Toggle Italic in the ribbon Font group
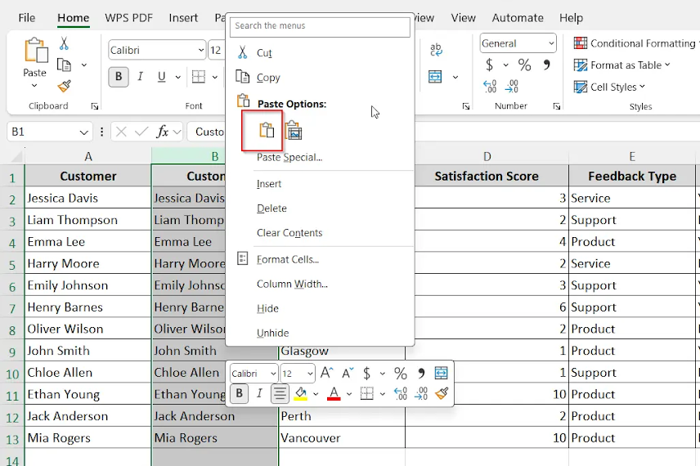 (x=140, y=77)
